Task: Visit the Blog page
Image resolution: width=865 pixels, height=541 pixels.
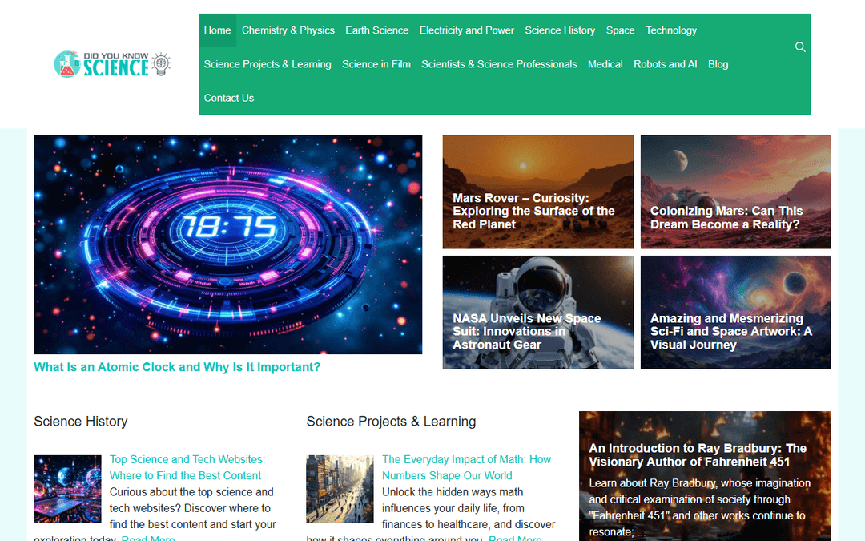Action: (x=718, y=64)
